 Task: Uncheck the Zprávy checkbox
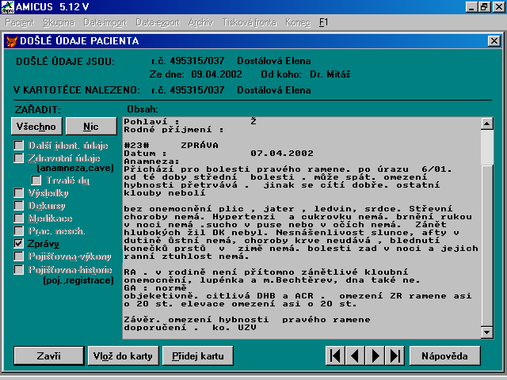point(19,244)
